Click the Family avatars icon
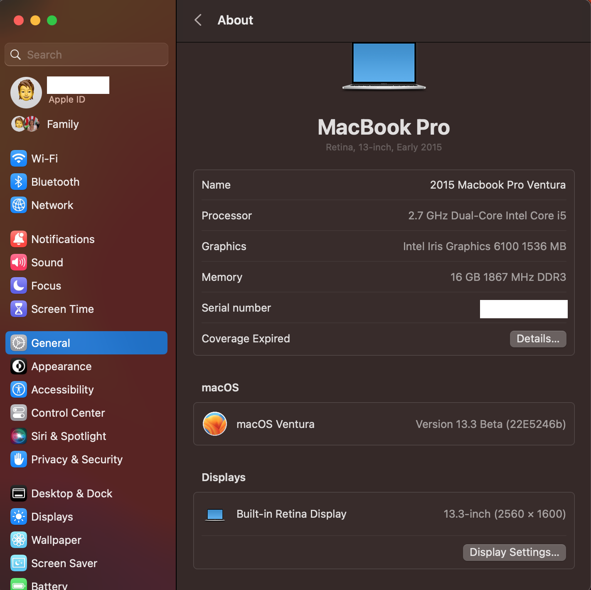Screen dimensions: 591x590 click(25, 124)
